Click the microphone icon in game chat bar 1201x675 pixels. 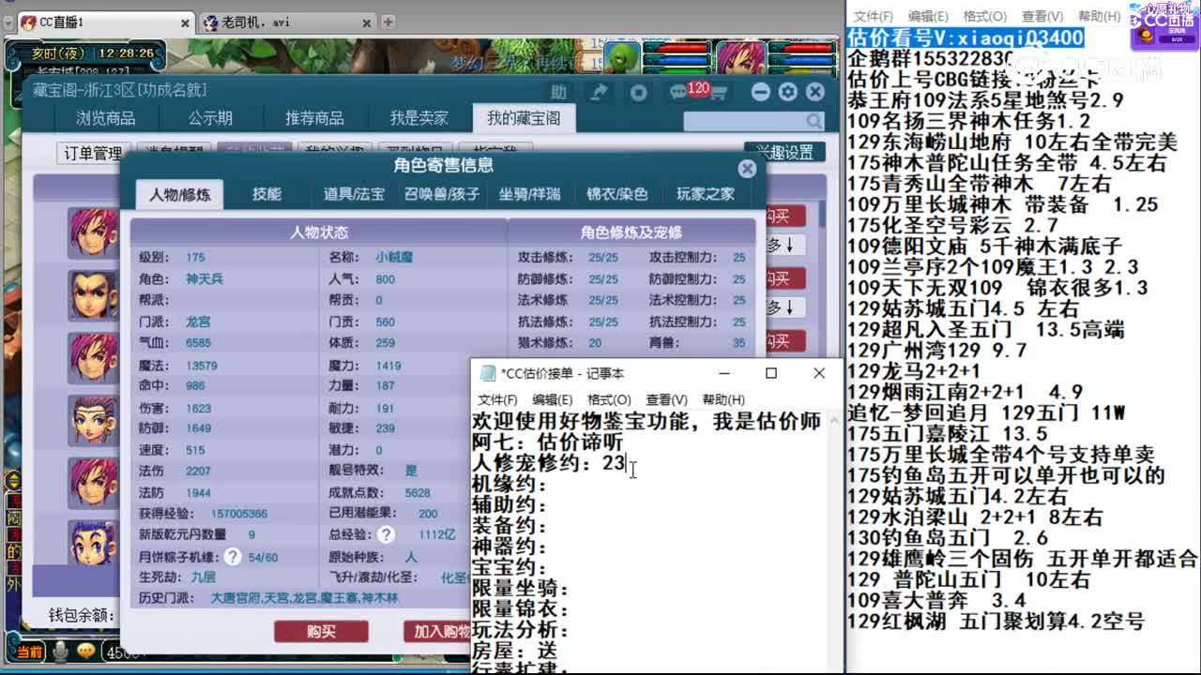(61, 652)
